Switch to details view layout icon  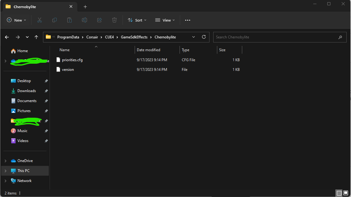tap(339, 193)
